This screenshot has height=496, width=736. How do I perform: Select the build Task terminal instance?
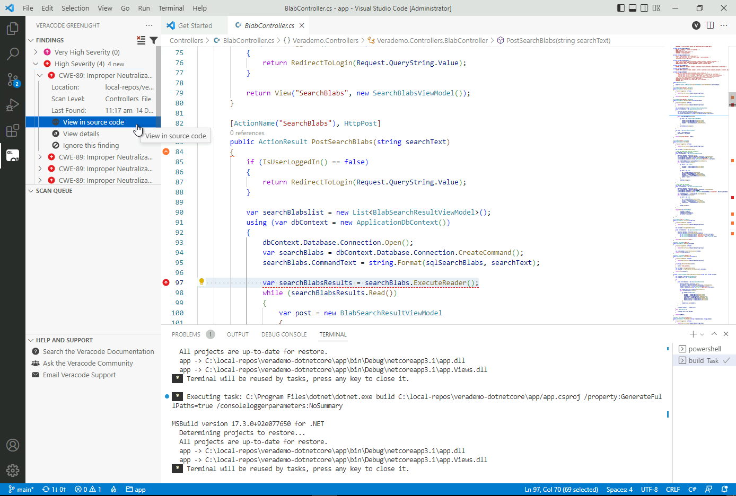[704, 360]
